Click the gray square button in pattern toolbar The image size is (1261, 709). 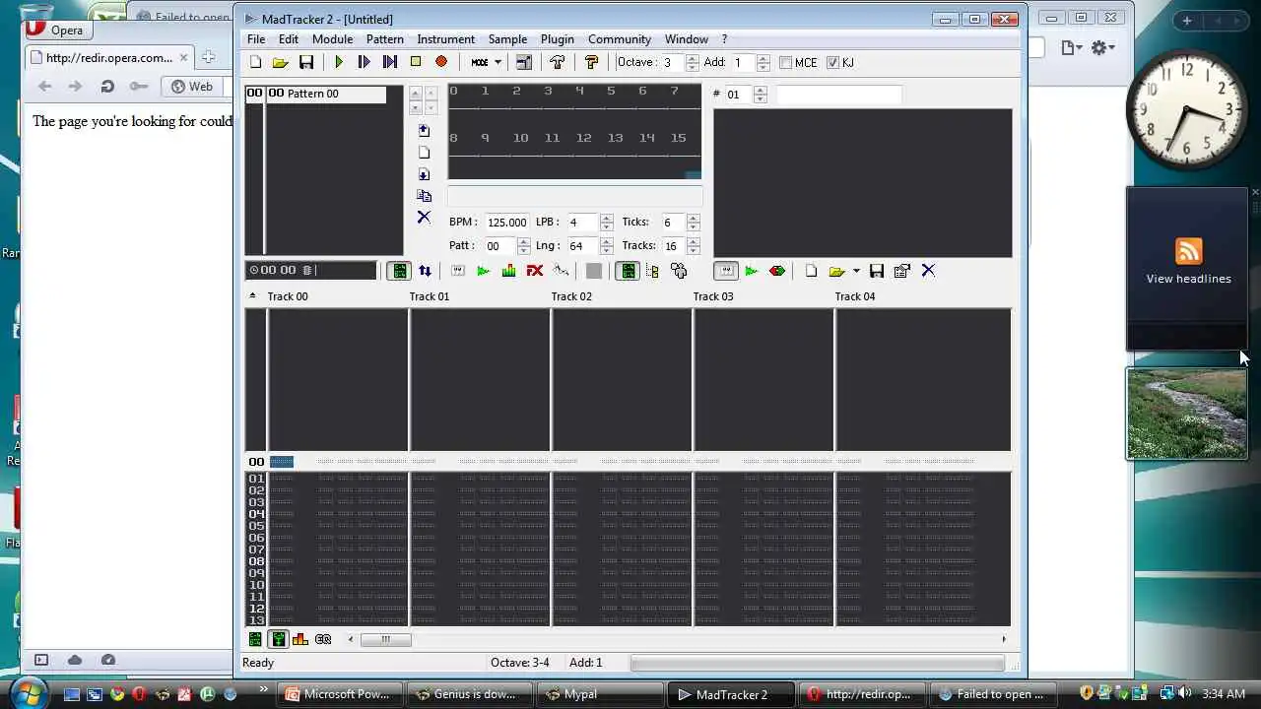[x=594, y=271]
